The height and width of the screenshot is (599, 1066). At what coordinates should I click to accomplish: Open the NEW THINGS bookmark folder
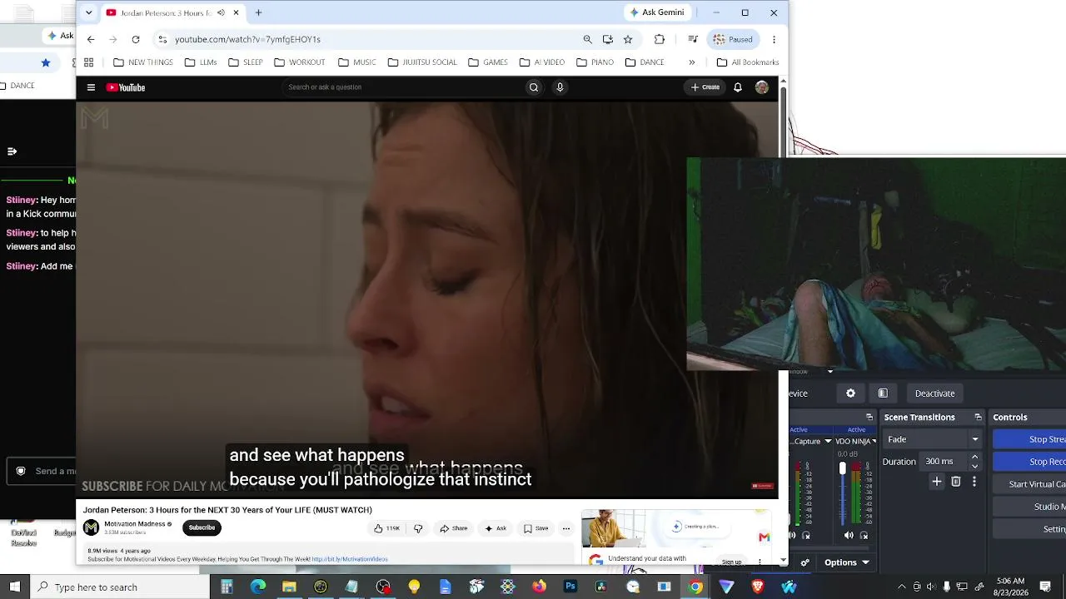(143, 62)
